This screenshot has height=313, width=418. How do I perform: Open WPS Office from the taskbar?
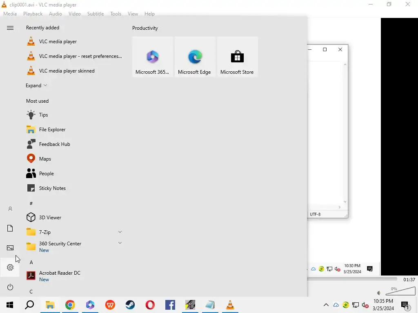[110, 305]
